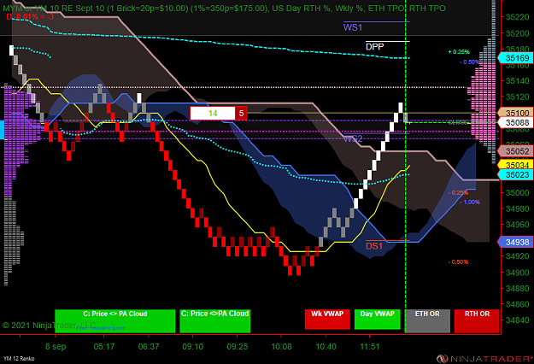The width and height of the screenshot is (534, 364).
Task: Select the 35100 tan price marker
Action: click(516, 113)
